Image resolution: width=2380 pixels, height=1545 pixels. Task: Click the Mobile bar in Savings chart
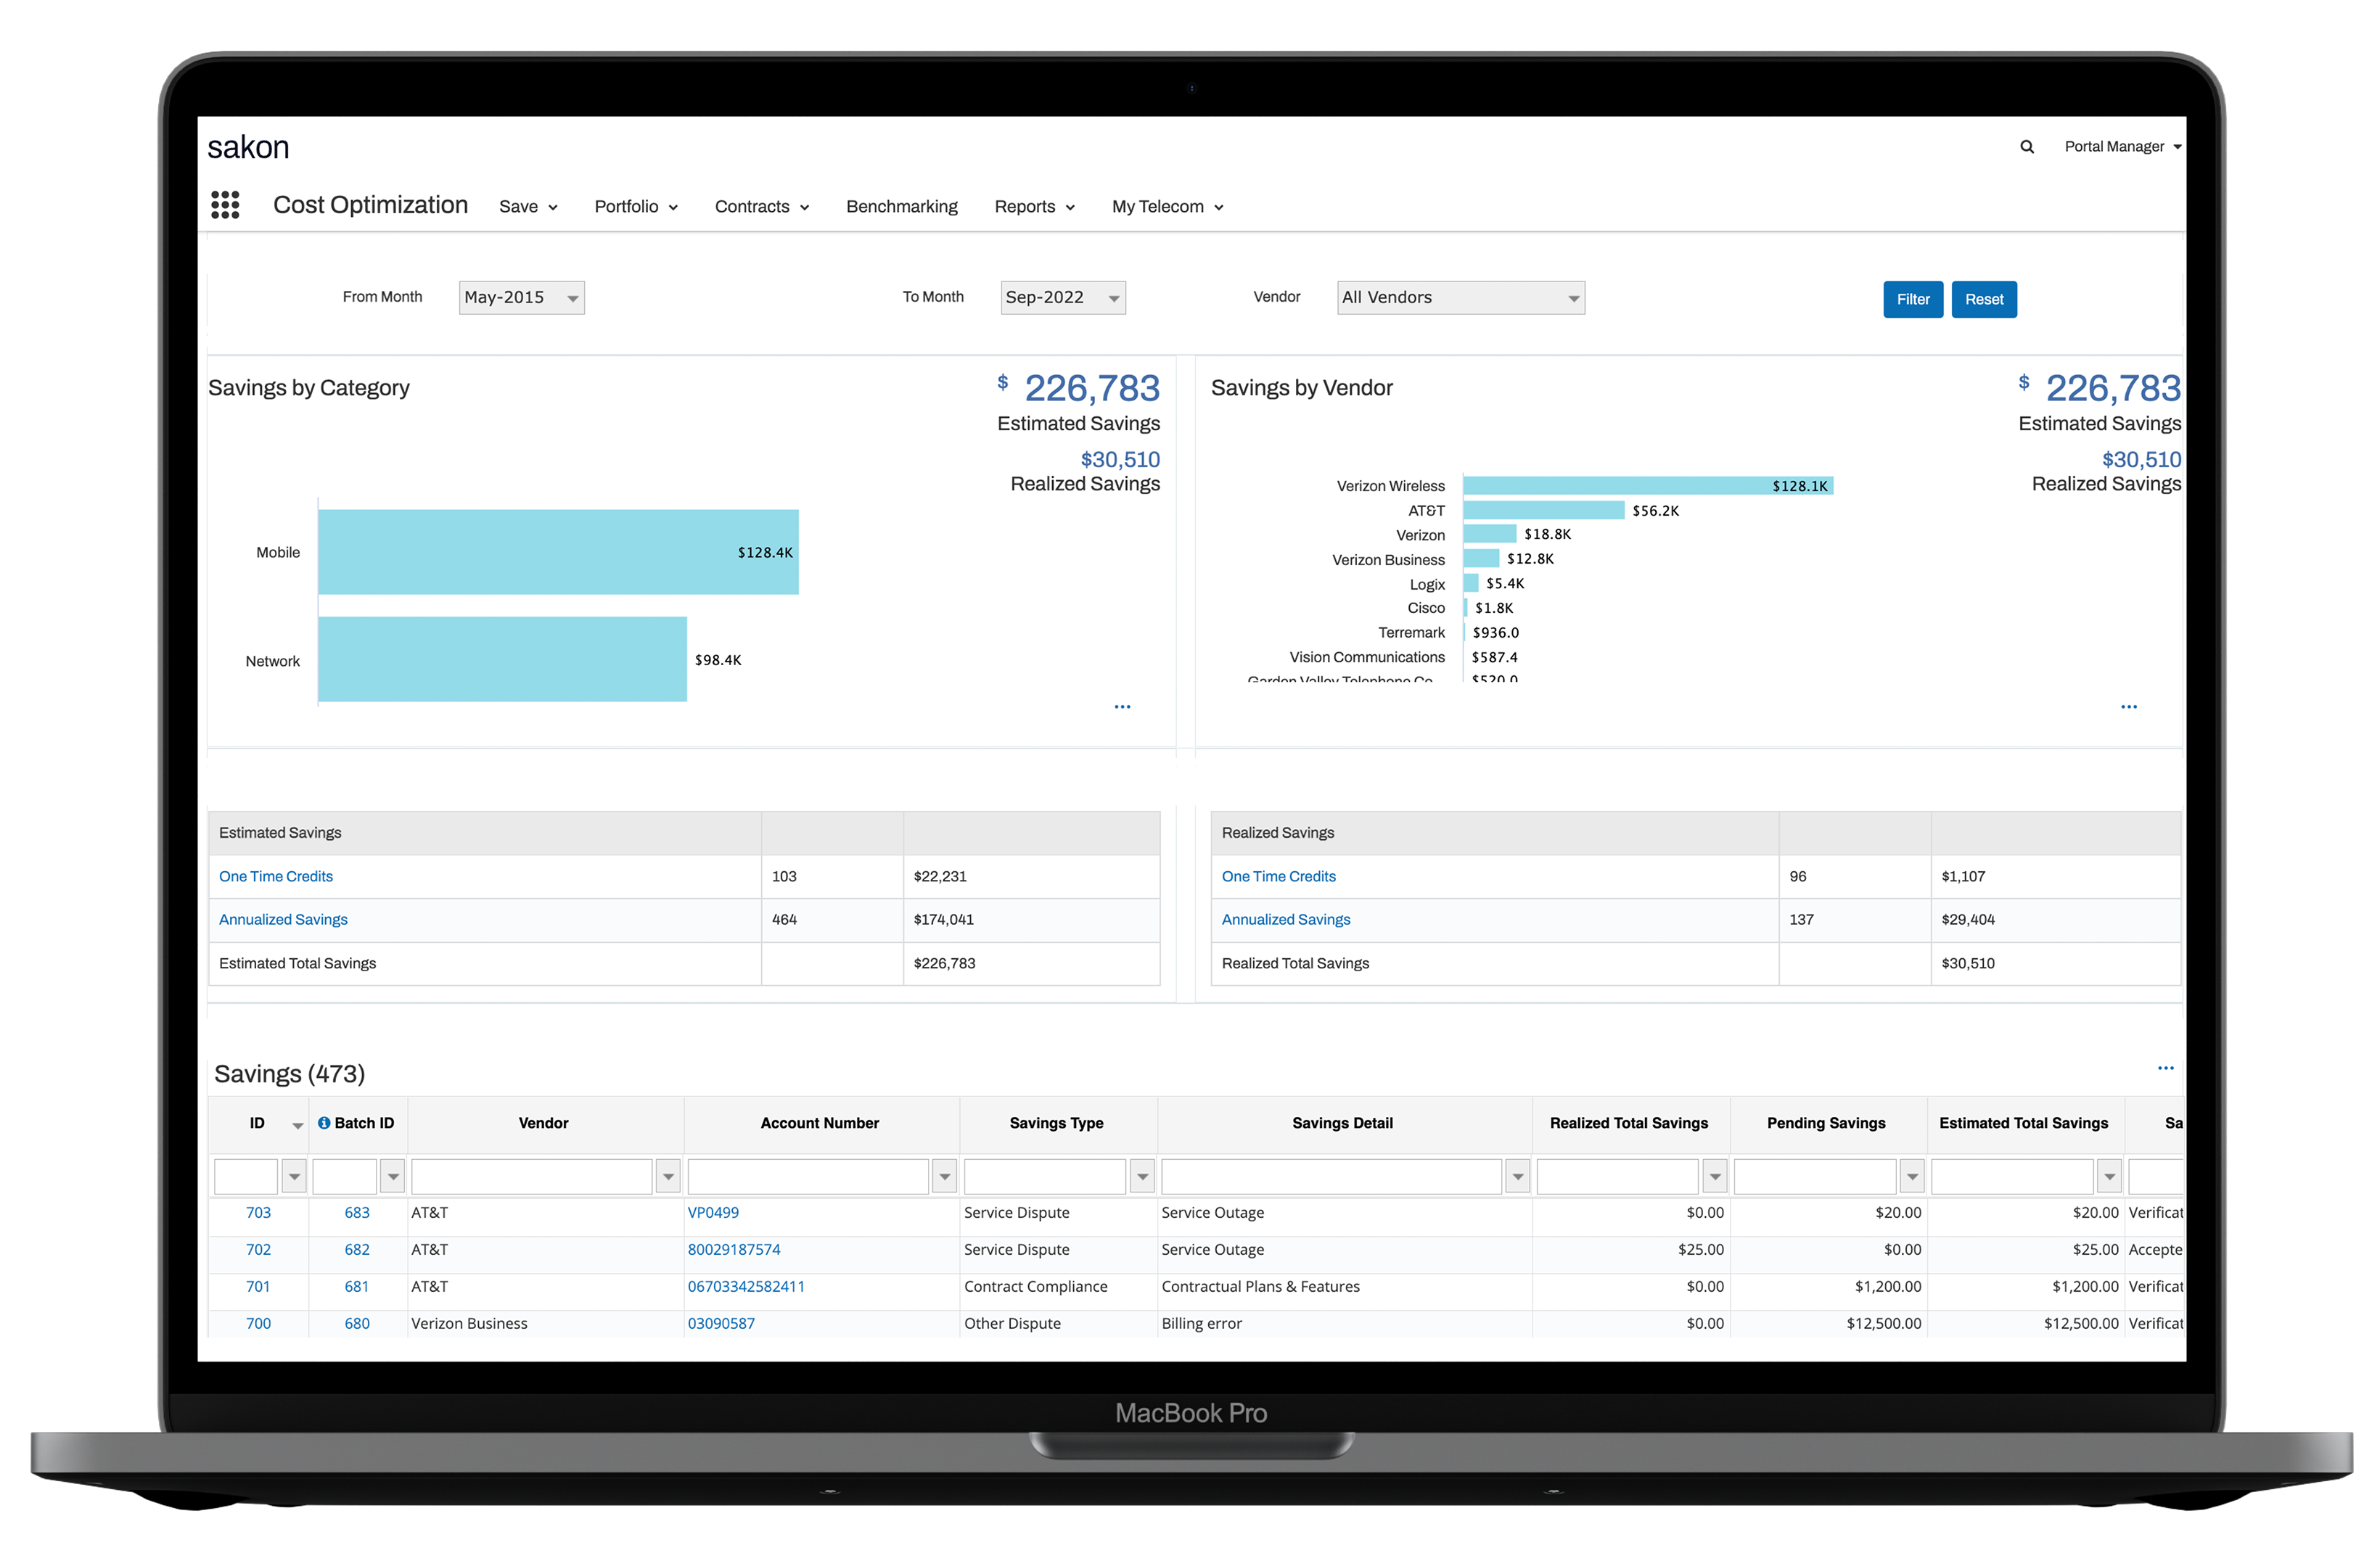[x=558, y=552]
